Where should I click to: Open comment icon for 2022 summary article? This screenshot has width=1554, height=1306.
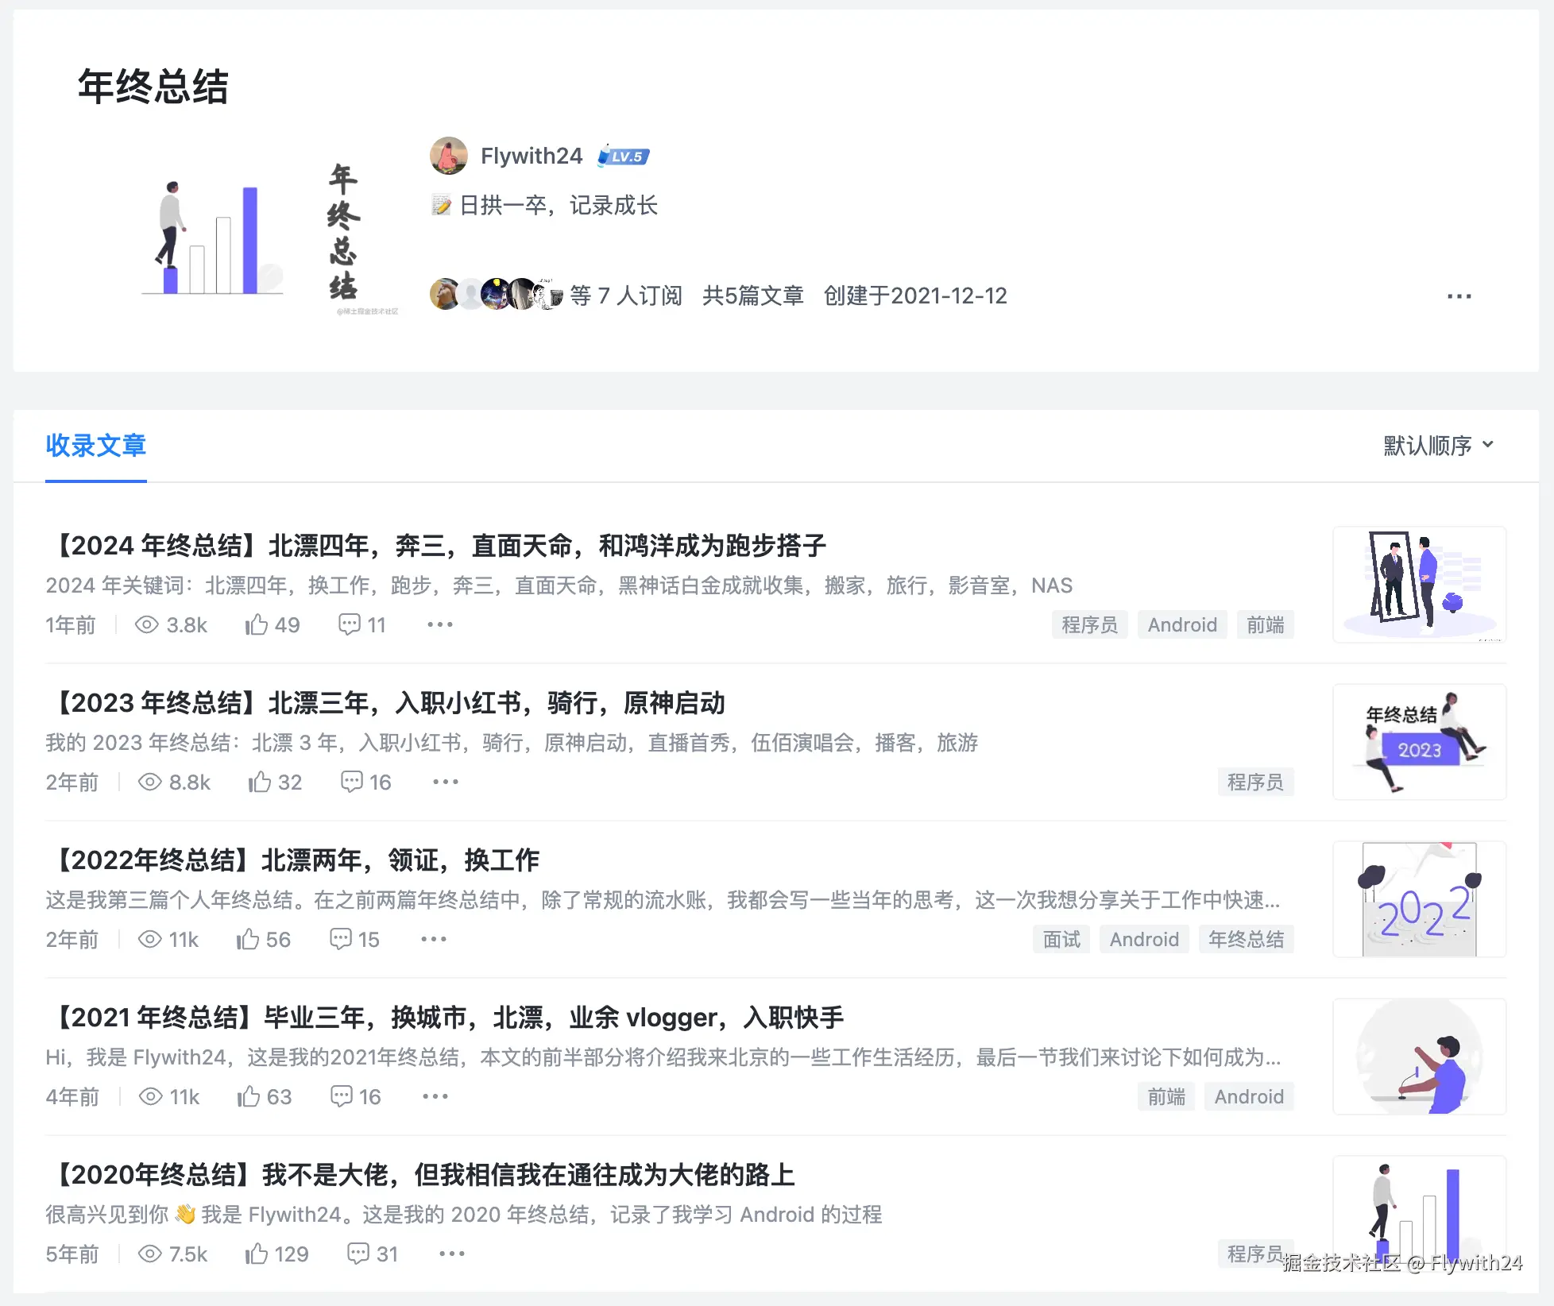341,940
